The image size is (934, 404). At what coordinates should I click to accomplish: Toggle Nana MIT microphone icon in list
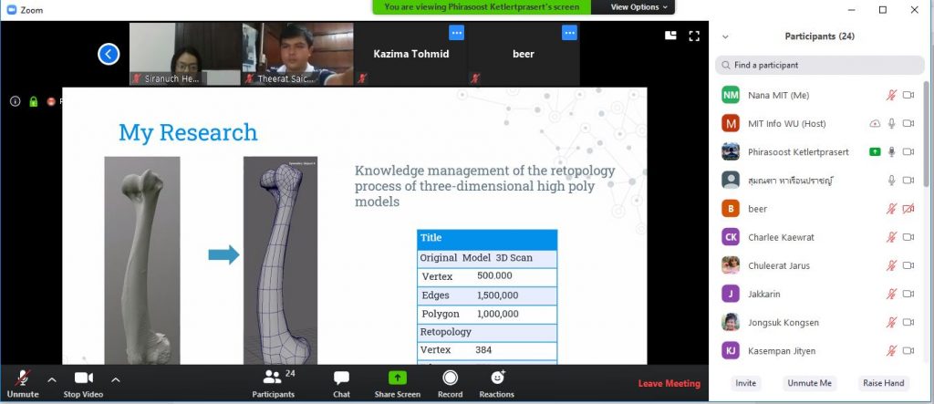coord(891,95)
